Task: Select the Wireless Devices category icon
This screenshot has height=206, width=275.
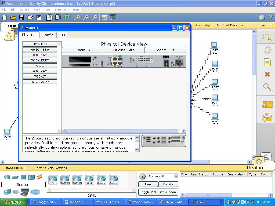Action: point(32,177)
